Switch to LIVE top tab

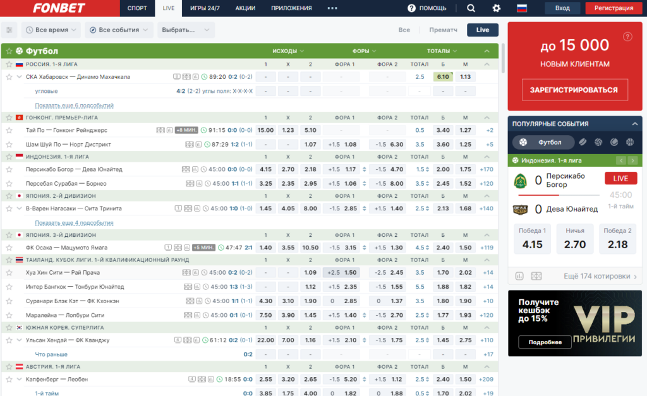pyautogui.click(x=168, y=8)
